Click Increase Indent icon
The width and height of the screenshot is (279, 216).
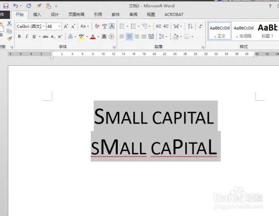pyautogui.click(x=166, y=26)
